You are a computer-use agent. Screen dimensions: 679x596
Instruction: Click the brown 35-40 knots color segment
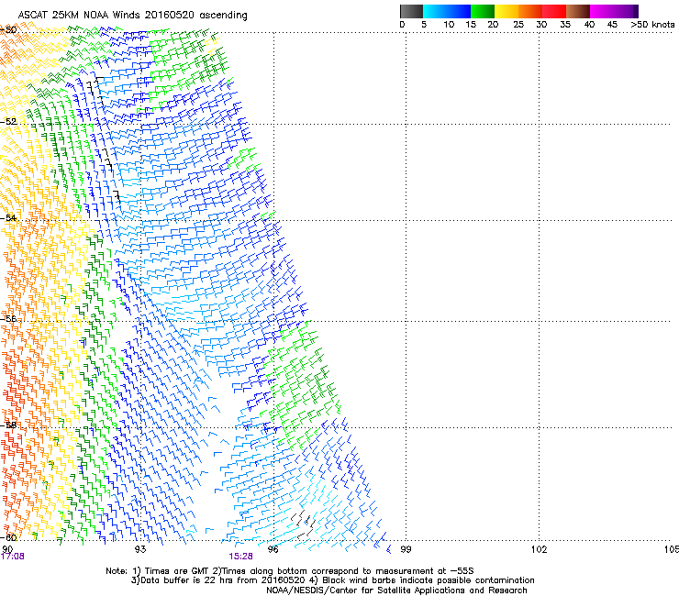tap(578, 11)
